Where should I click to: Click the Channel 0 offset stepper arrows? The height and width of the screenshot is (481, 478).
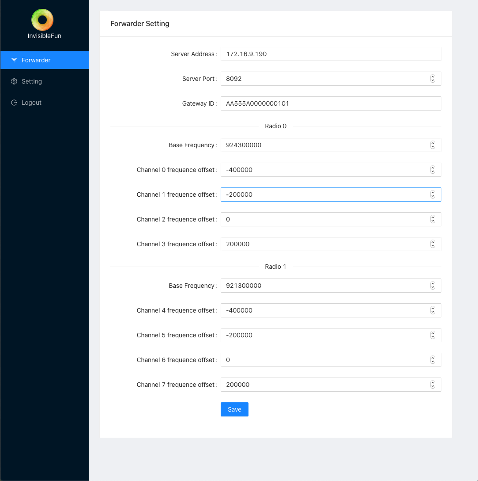coord(433,170)
